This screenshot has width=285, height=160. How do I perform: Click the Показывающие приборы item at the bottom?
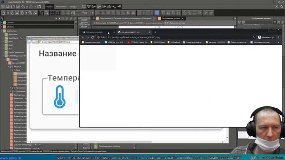tap(109, 146)
